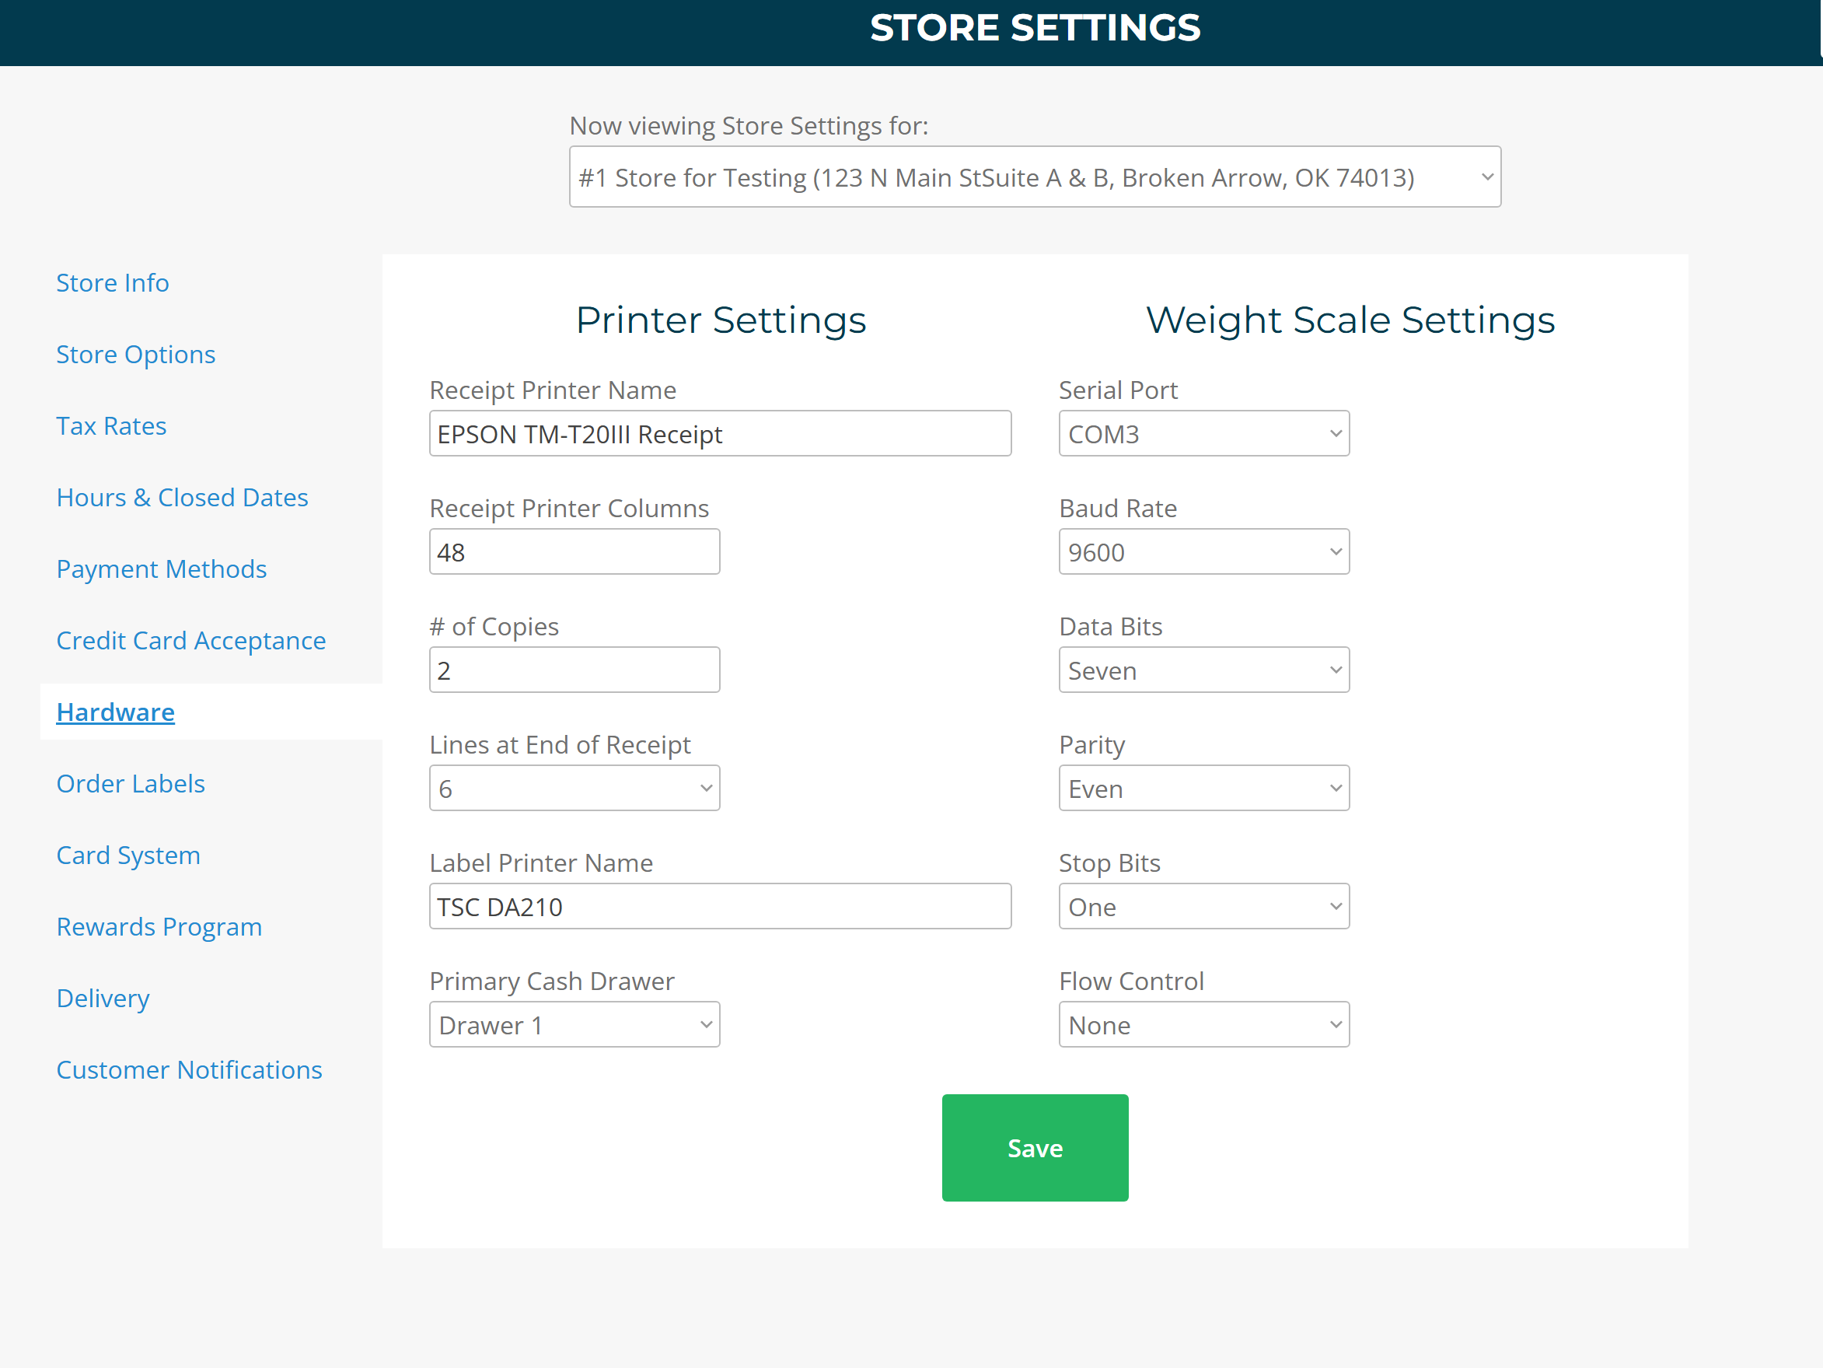Viewport: 1823px width, 1368px height.
Task: Open the store selection dropdown
Action: 1034,177
